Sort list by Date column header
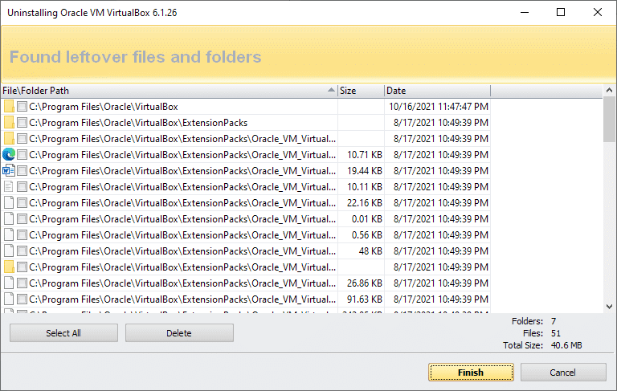The height and width of the screenshot is (391, 617). click(438, 91)
